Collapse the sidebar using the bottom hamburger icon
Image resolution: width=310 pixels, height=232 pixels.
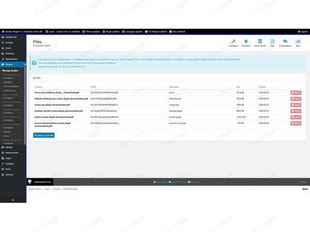[x=13, y=200]
